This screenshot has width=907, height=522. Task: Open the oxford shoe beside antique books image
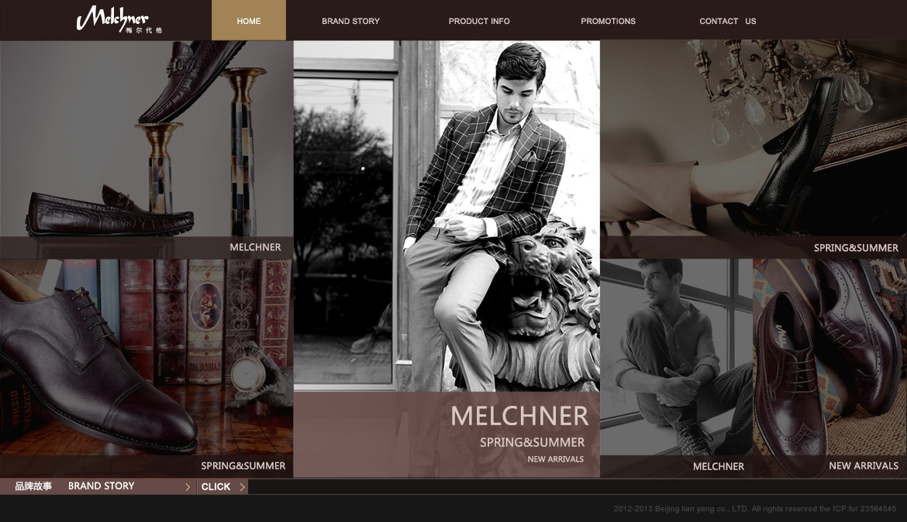tap(147, 360)
